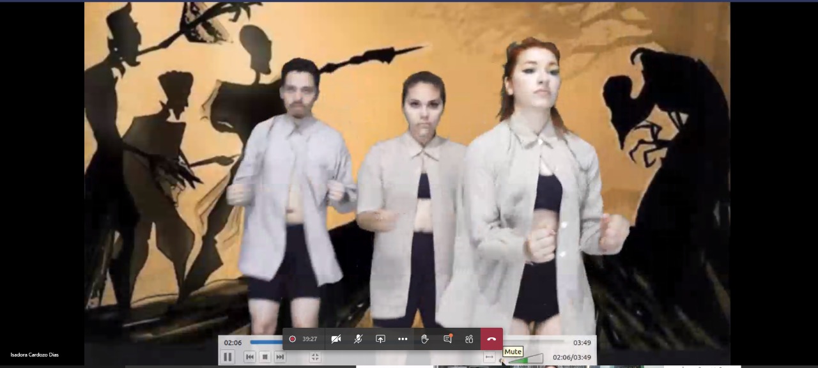Skip to next track in video player
This screenshot has width=818, height=368.
pos(280,357)
